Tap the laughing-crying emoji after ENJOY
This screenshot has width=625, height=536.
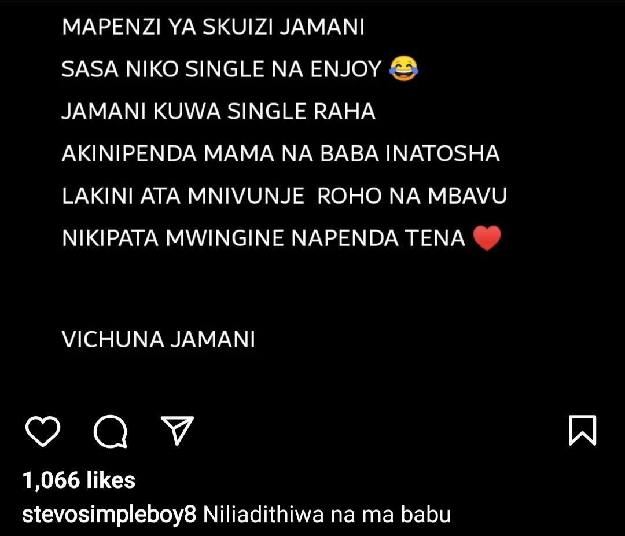pyautogui.click(x=403, y=69)
